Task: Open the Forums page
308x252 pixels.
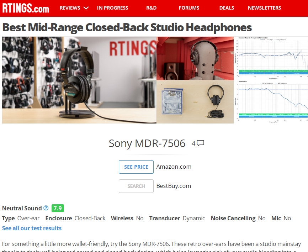Action: 189,8
